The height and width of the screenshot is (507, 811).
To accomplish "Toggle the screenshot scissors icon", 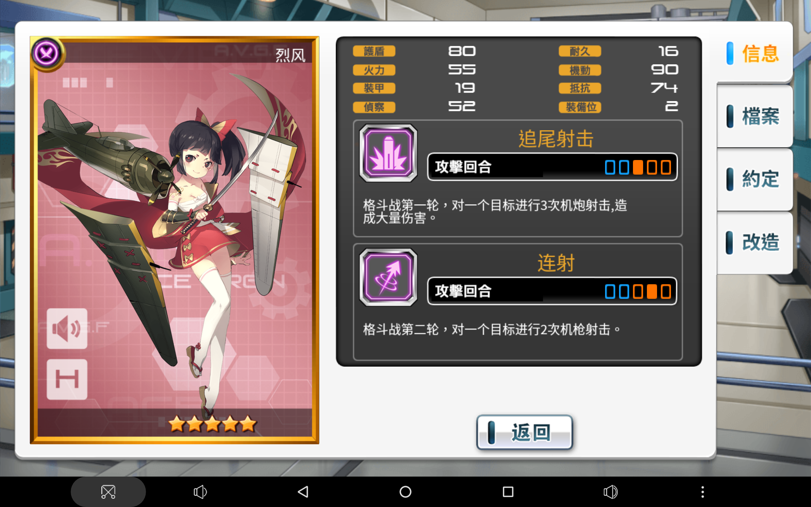I will click(x=108, y=492).
